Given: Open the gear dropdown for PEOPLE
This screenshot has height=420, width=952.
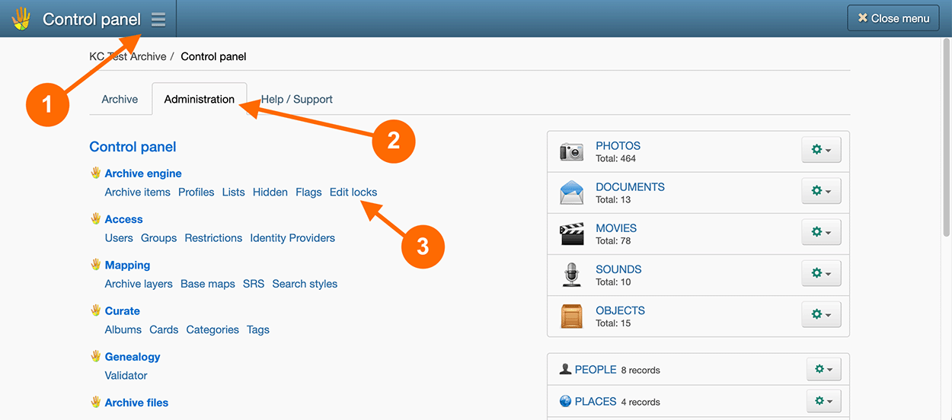Looking at the screenshot, I should 823,369.
